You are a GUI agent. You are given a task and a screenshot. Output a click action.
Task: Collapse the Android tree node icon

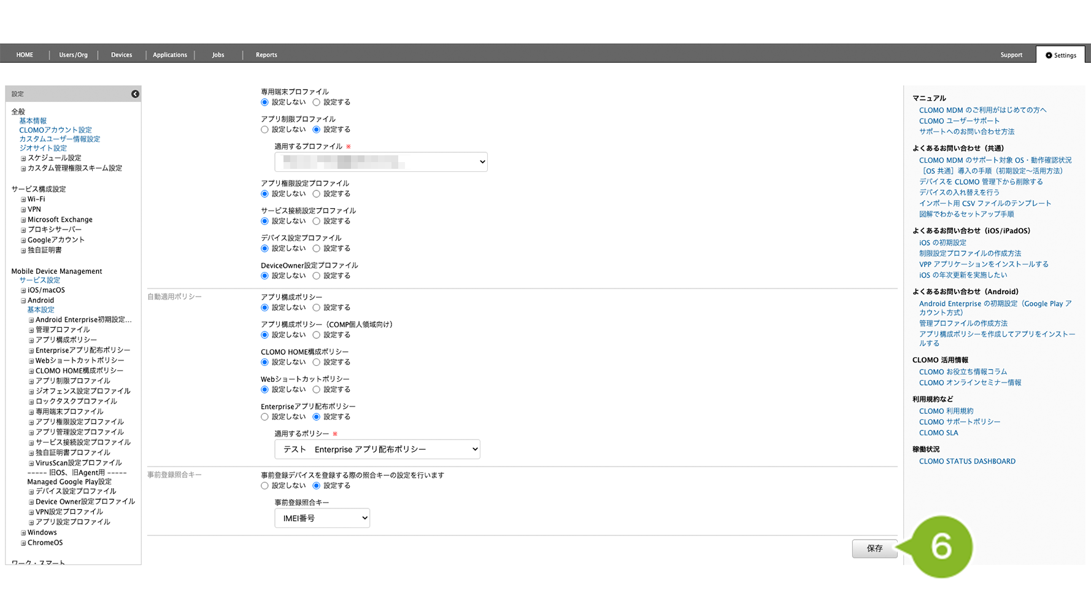coord(23,301)
